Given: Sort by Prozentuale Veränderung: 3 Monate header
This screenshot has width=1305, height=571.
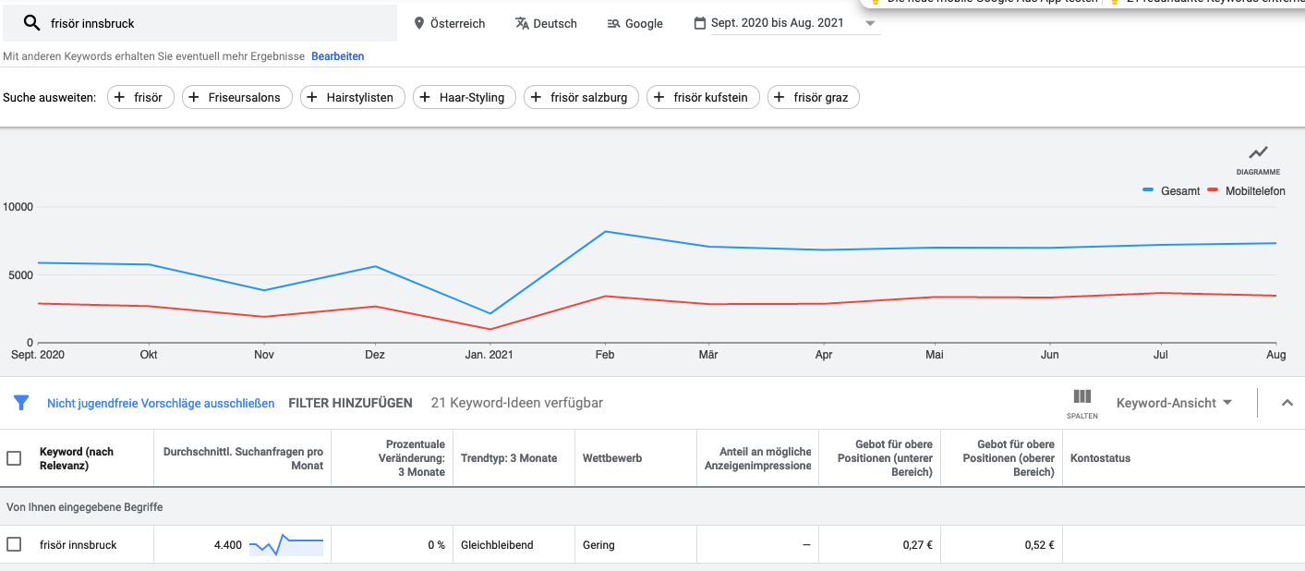Looking at the screenshot, I should (x=412, y=458).
